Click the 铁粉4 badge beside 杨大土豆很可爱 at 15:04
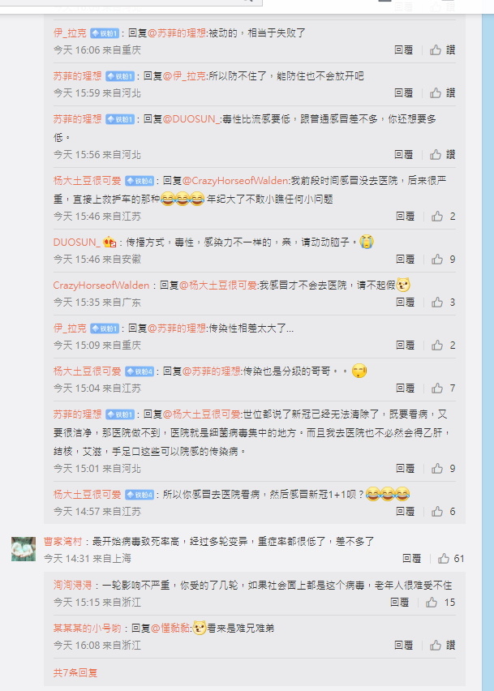 pyautogui.click(x=140, y=371)
